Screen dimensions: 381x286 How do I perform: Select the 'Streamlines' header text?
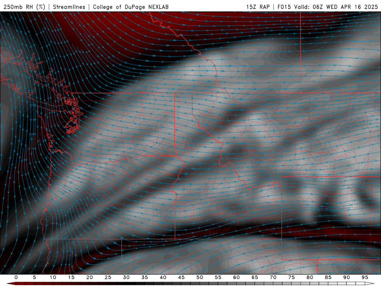(x=69, y=7)
